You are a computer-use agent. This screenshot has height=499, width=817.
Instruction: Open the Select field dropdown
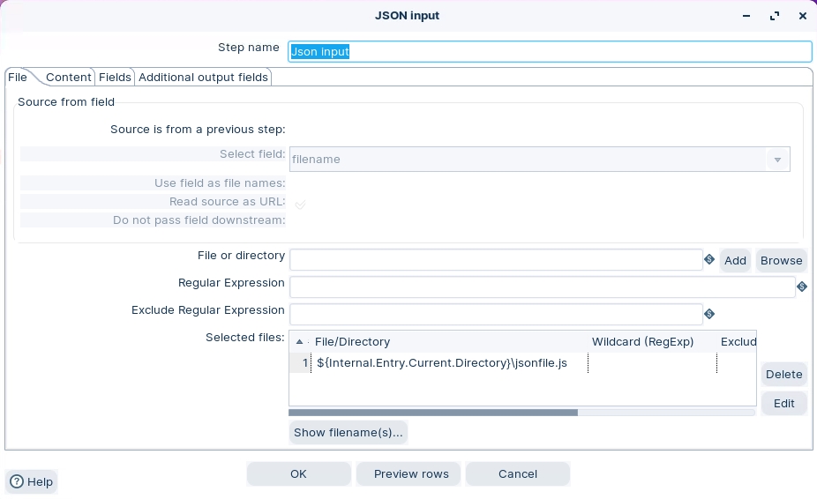point(776,160)
